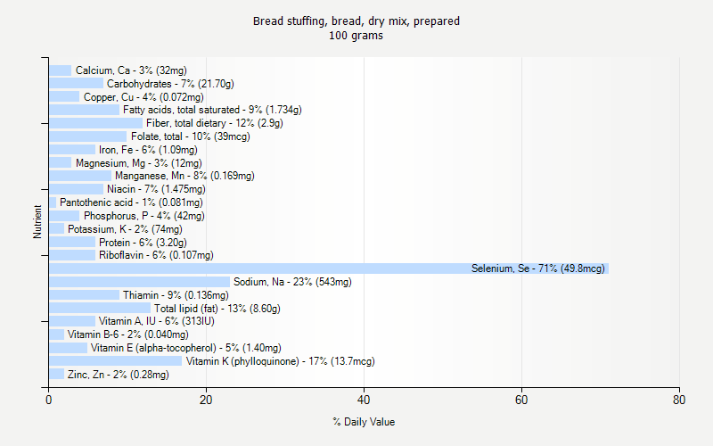Image resolution: width=713 pixels, height=446 pixels.
Task: Select the Total lipid (fat) bar
Action: [100, 309]
